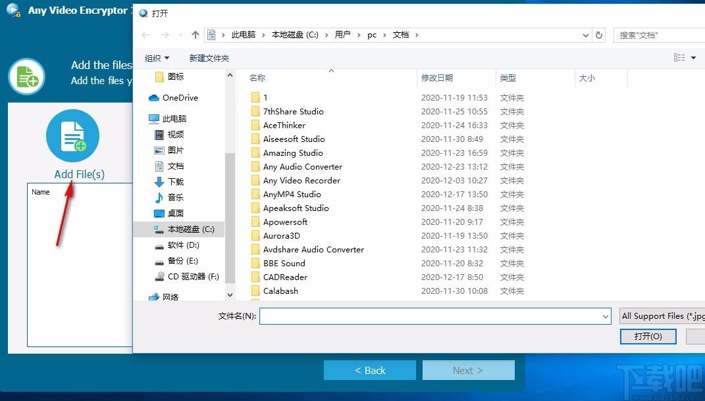Image resolution: width=705 pixels, height=401 pixels.
Task: Select 备份 (E:) drive
Action: click(x=176, y=260)
